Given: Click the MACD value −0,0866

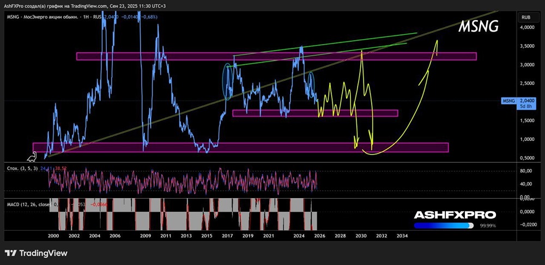Looking at the screenshot, I should pos(98,205).
